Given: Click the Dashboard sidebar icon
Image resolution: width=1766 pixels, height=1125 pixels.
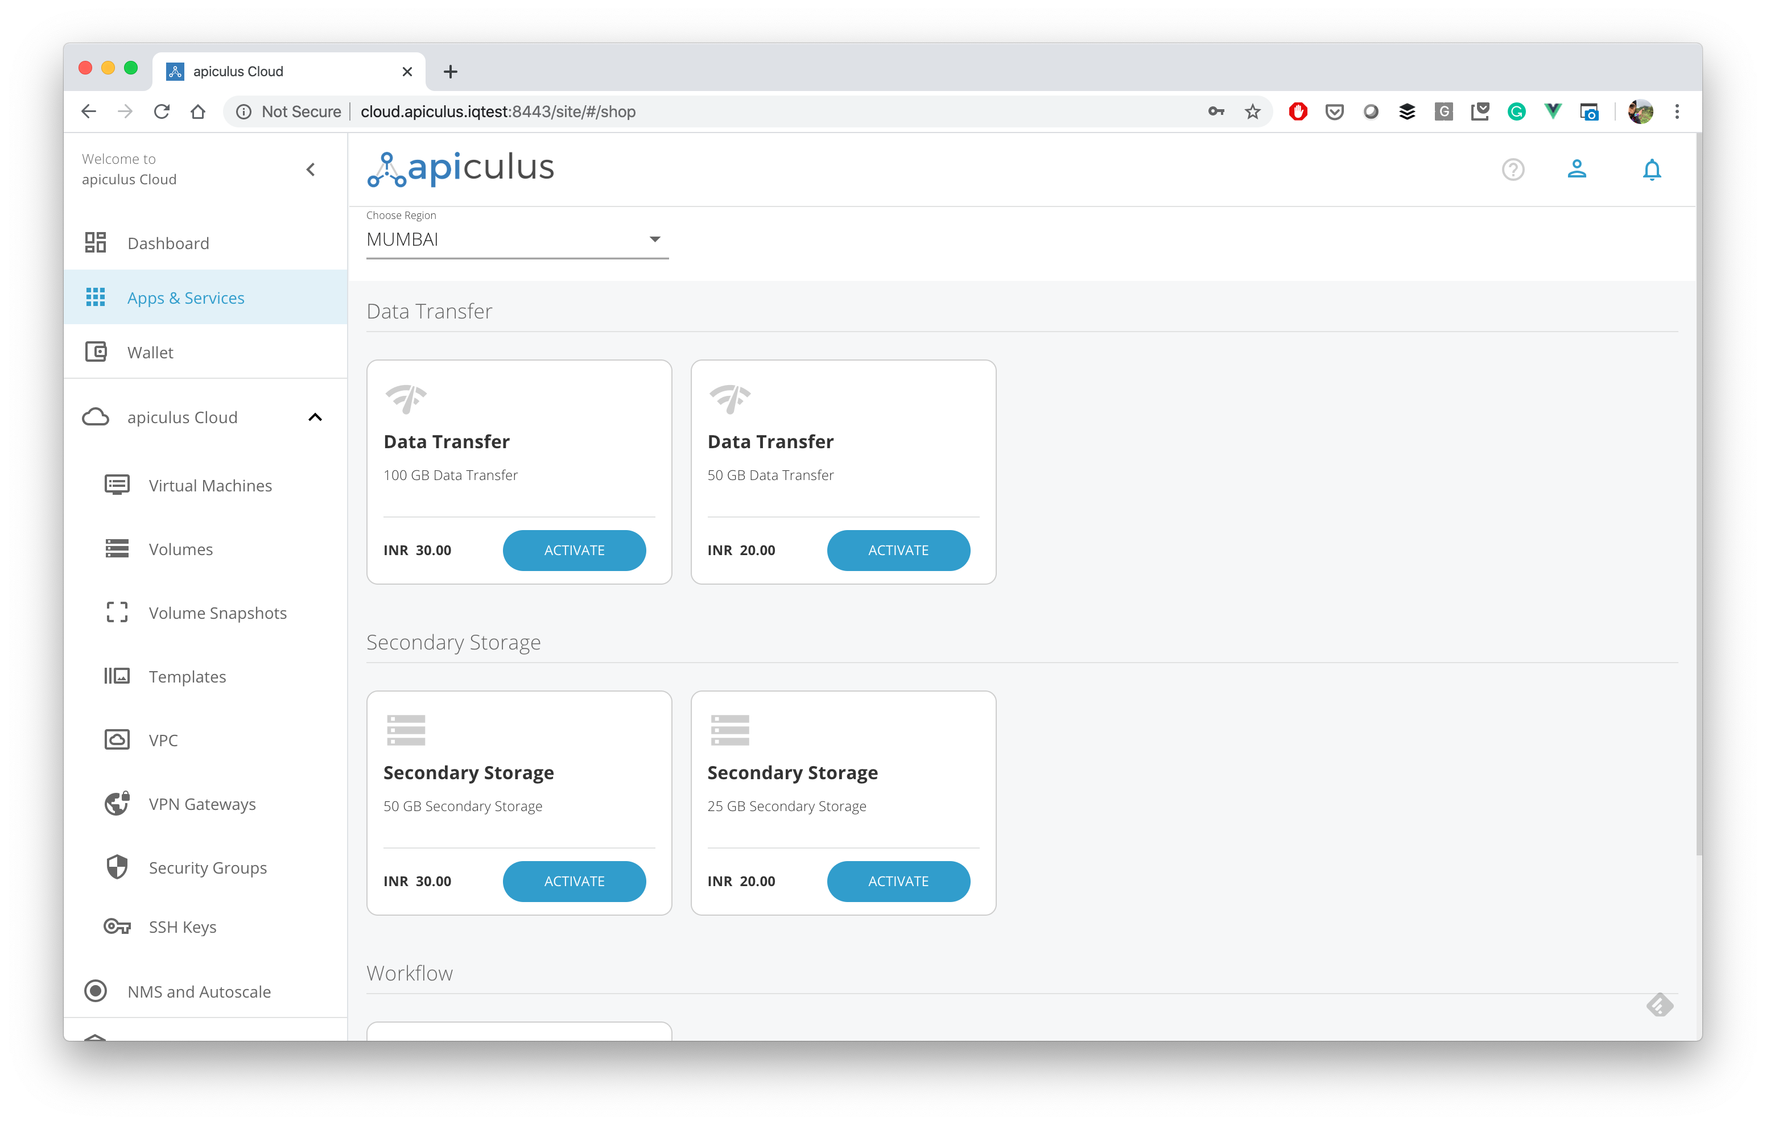Looking at the screenshot, I should [96, 243].
